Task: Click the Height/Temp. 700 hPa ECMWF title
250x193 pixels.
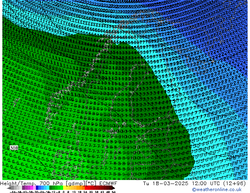Action: (58, 184)
